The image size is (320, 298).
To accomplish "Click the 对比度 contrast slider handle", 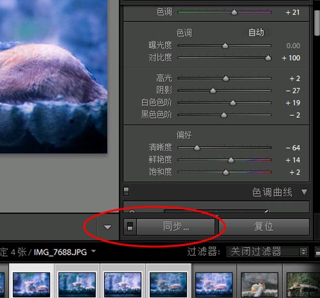I will tap(268, 58).
